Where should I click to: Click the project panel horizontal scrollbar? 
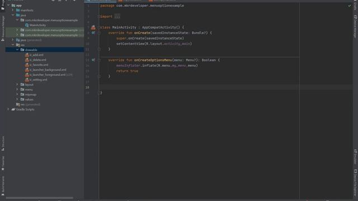point(39,198)
